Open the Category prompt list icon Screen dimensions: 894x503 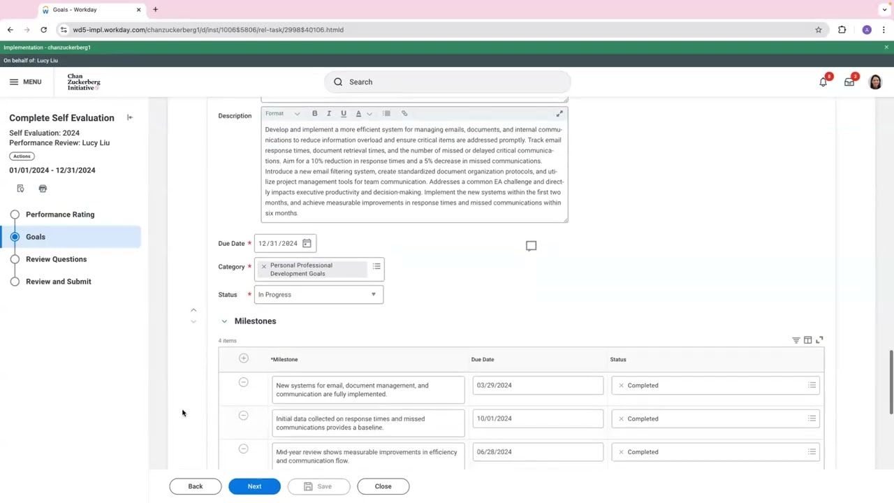pyautogui.click(x=376, y=266)
